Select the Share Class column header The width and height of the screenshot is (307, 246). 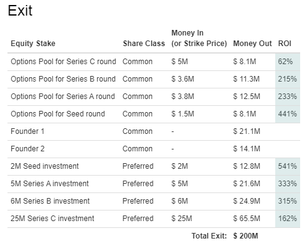pos(144,44)
